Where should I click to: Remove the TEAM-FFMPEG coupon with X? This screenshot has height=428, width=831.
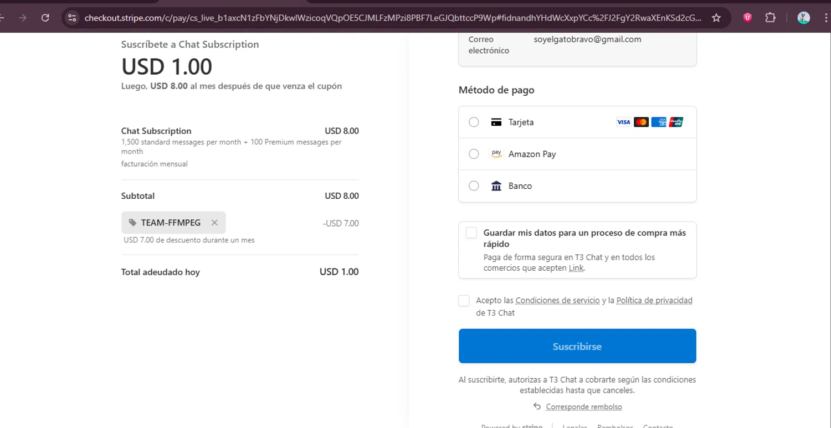coord(214,223)
